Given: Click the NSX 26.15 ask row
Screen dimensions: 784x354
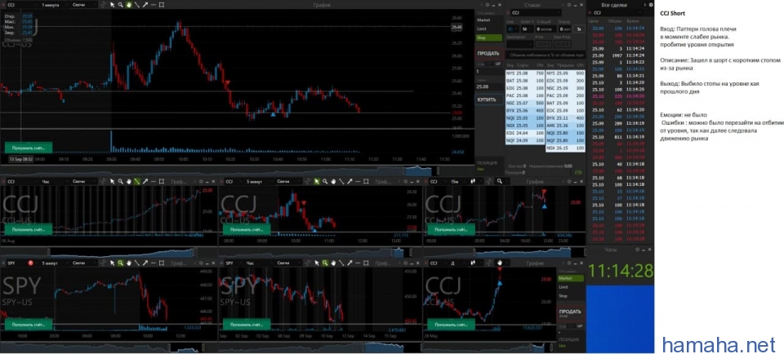Looking at the screenshot, I should point(565,148).
